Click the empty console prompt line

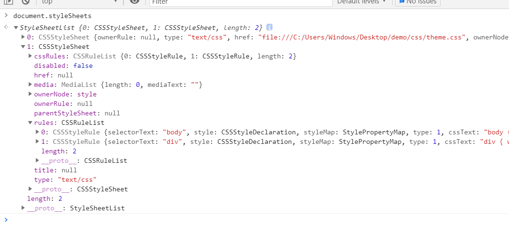coord(237,220)
